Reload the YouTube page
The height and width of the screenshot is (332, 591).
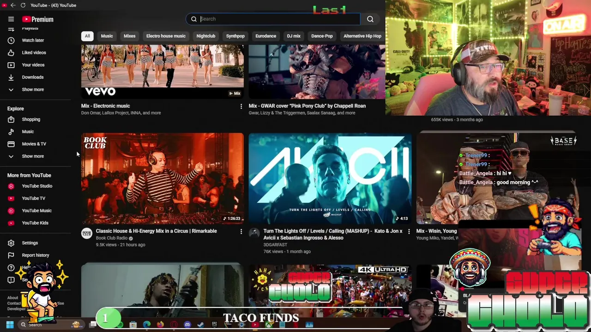(23, 5)
